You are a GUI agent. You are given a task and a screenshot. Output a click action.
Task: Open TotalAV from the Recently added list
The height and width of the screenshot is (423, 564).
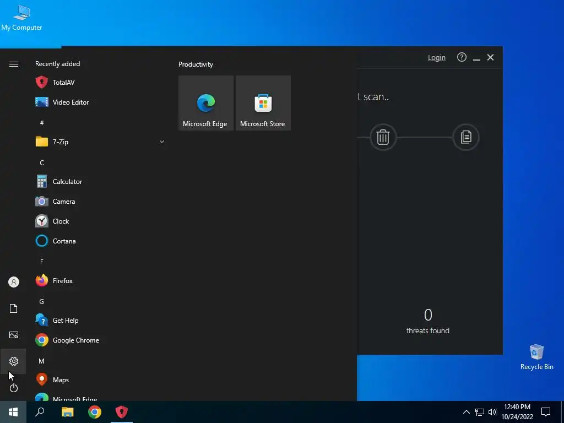pos(100,83)
